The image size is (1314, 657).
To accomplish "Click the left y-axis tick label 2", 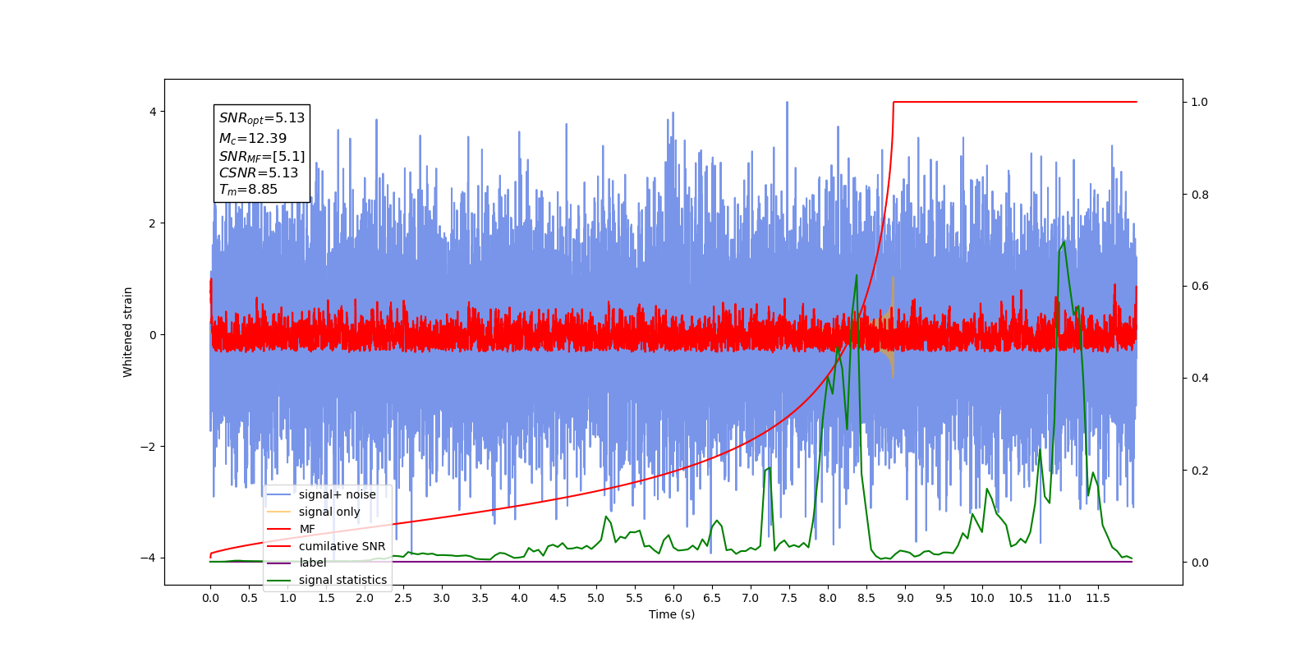I will pos(153,223).
